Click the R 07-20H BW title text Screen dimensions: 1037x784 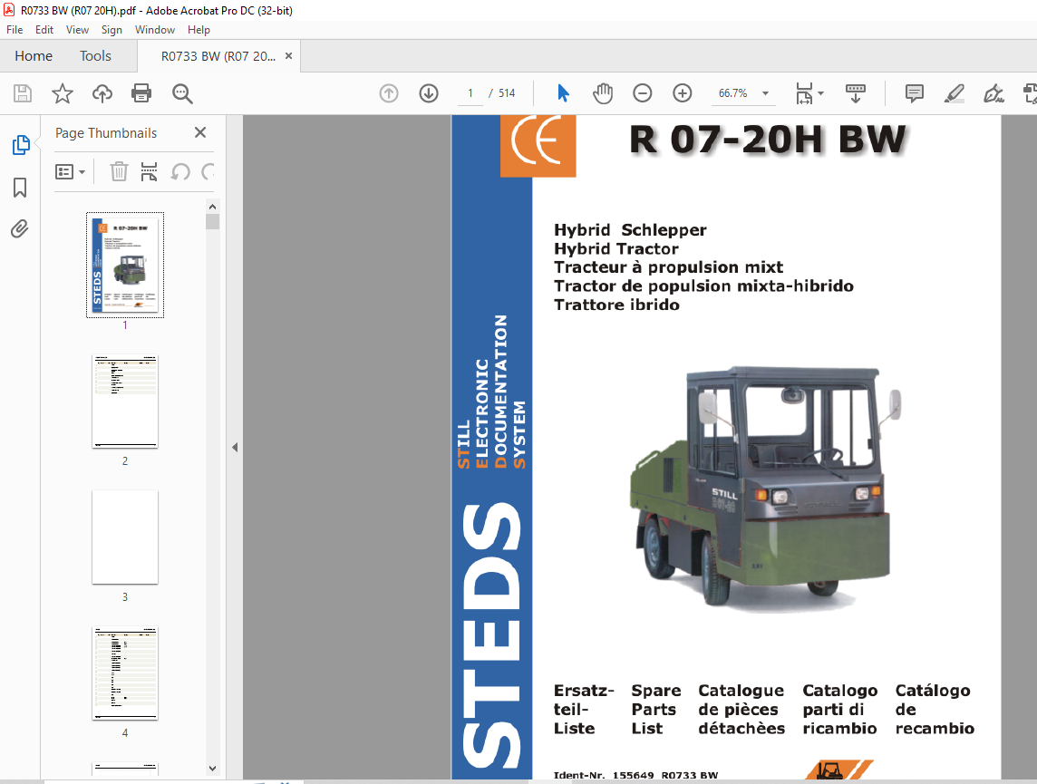pos(768,140)
